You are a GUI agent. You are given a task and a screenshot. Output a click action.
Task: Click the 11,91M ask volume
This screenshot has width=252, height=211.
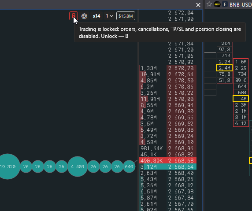(150, 99)
